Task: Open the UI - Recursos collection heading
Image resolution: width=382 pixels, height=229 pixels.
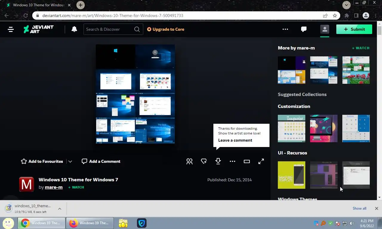Action: (292, 153)
